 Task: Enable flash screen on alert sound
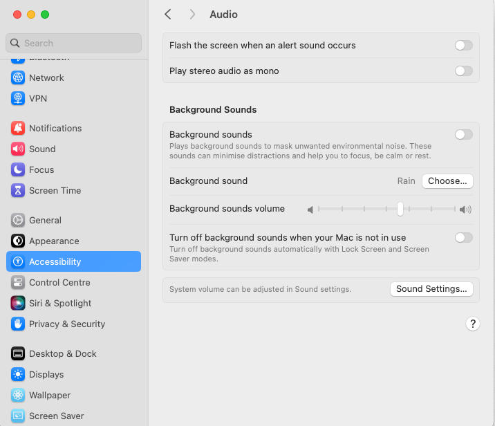463,46
